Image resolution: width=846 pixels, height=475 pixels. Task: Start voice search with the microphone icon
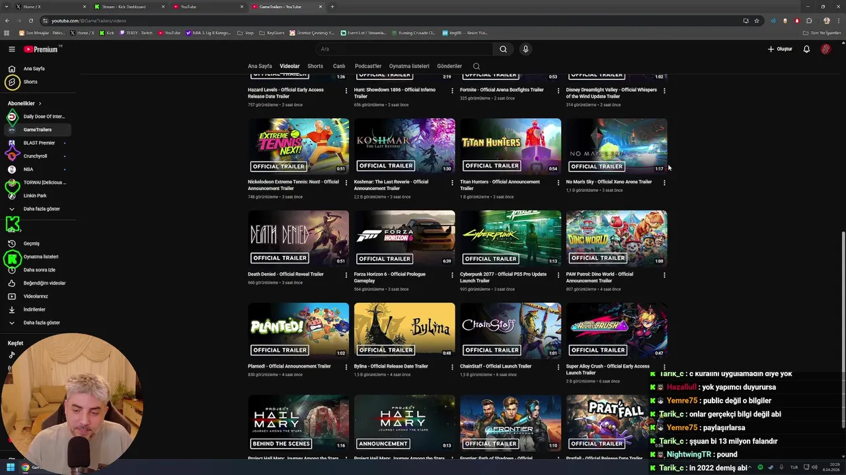[x=525, y=49]
